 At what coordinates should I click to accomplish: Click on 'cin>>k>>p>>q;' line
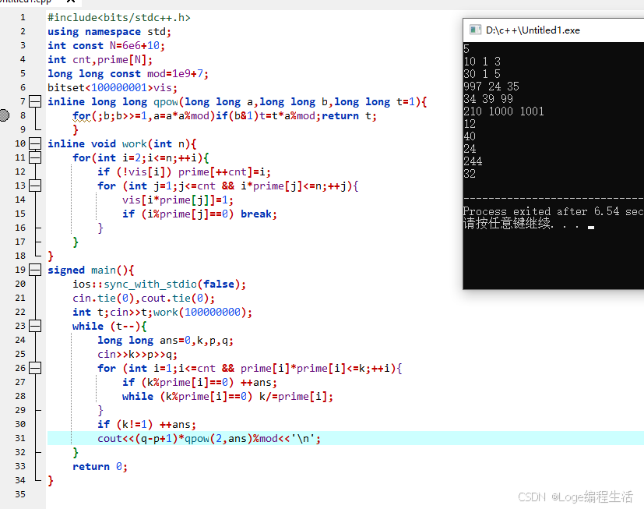pos(137,355)
